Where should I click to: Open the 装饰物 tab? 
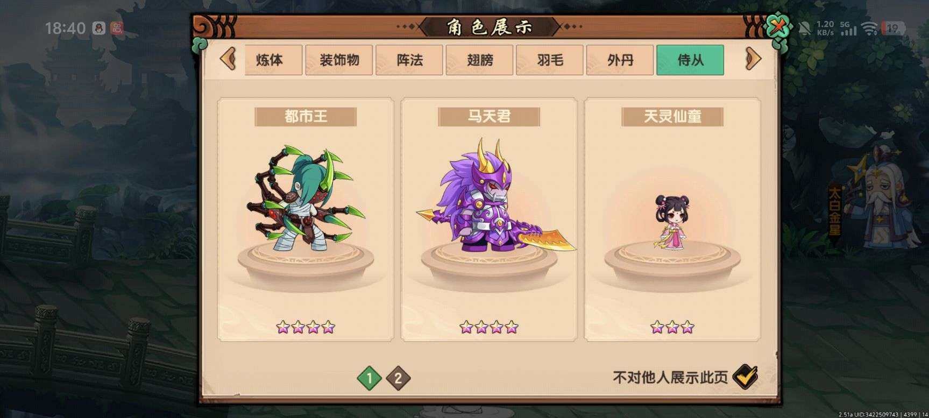coord(339,60)
